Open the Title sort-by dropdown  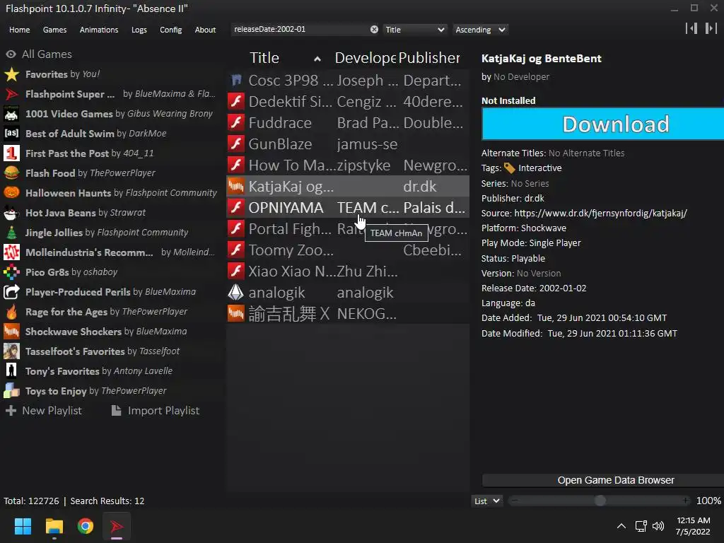click(414, 30)
